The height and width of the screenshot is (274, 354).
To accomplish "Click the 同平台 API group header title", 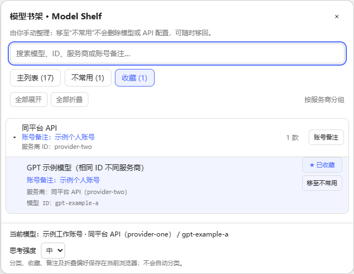I will [39, 128].
